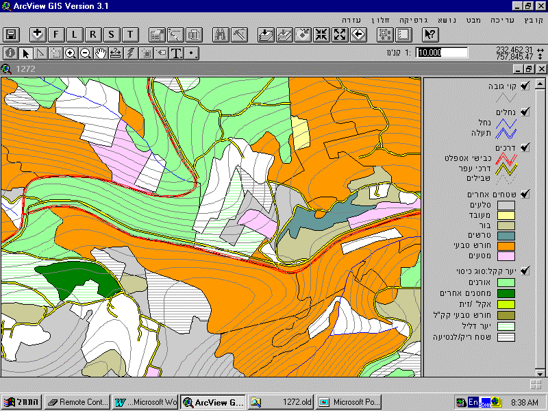Click the orange חורש טבעי legend swatch
548x411 pixels.
click(x=506, y=245)
